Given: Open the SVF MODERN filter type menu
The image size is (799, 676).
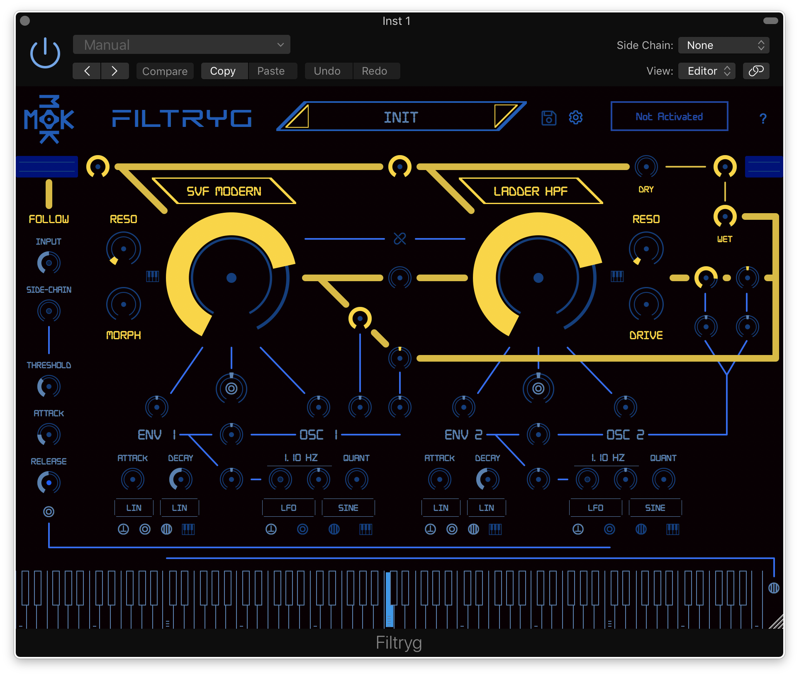Looking at the screenshot, I should pyautogui.click(x=224, y=191).
